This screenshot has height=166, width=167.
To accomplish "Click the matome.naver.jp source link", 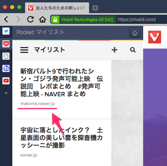I will 37,104.
